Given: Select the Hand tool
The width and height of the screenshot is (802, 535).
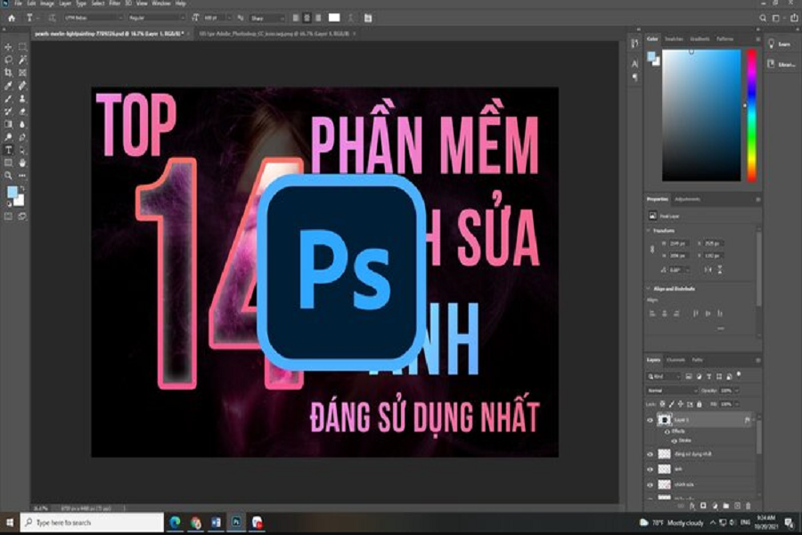Looking at the screenshot, I should pos(22,163).
